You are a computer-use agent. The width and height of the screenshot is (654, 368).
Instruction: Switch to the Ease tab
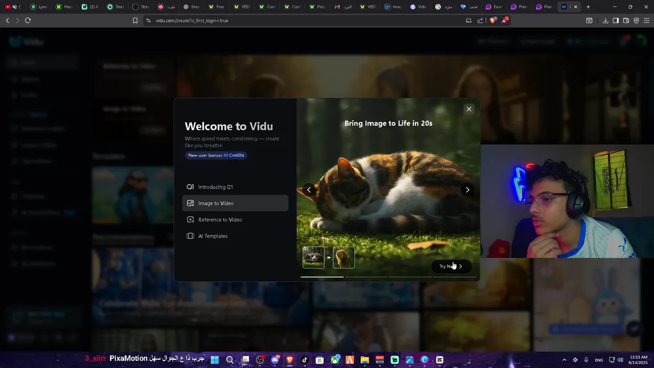pos(494,7)
